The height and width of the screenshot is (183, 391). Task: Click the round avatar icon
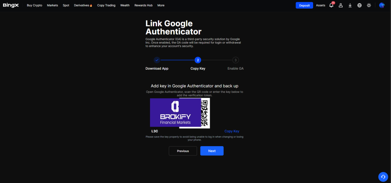[382, 5]
